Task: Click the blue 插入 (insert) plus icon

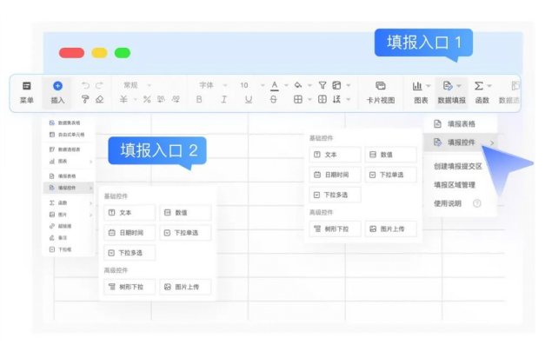Action: point(58,86)
